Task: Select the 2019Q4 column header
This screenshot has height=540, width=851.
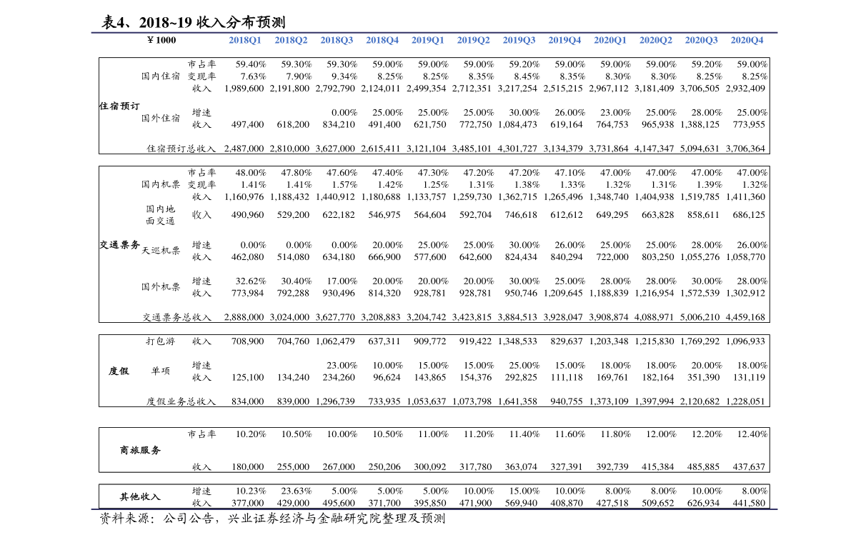Action: 564,41
